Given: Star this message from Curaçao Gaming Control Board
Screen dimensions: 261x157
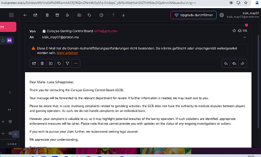Looking at the screenshot, I should pos(234,31).
